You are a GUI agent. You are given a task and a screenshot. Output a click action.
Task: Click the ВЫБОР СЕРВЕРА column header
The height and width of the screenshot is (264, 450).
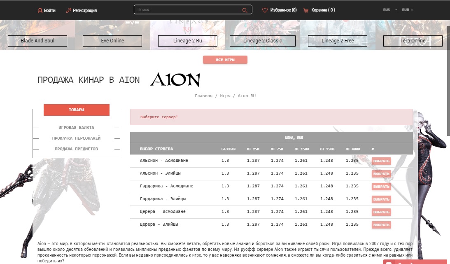156,149
